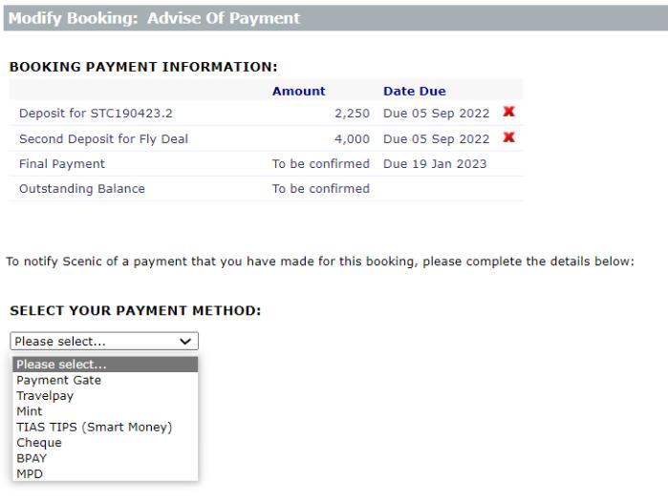Select Cheque as payment method

click(105, 443)
